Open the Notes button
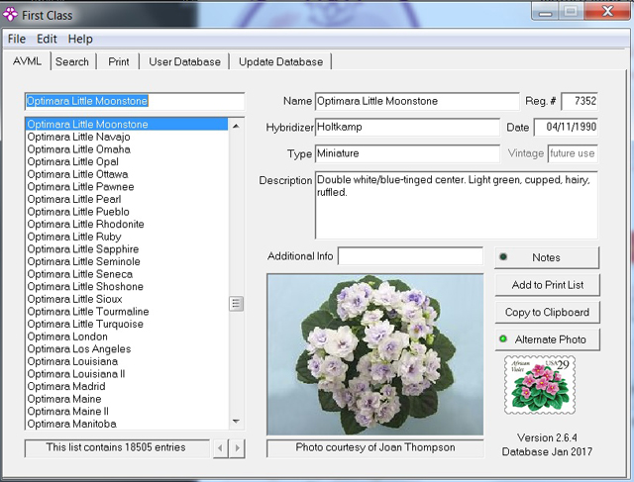Screen dimensions: 634x482 point(547,257)
